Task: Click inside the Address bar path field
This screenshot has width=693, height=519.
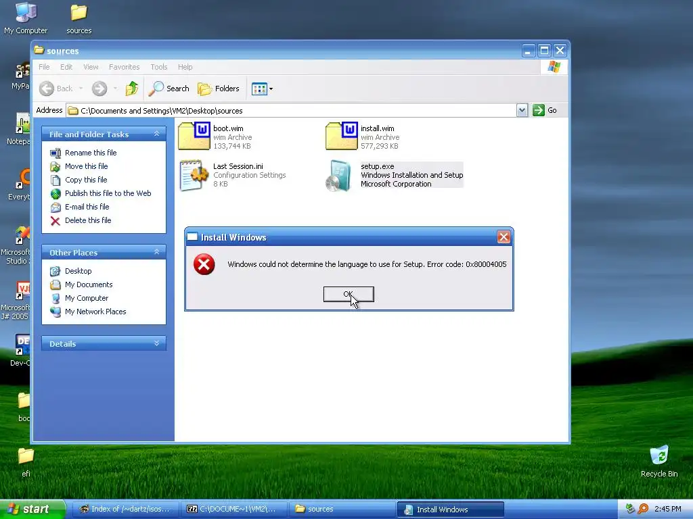Action: (x=291, y=110)
